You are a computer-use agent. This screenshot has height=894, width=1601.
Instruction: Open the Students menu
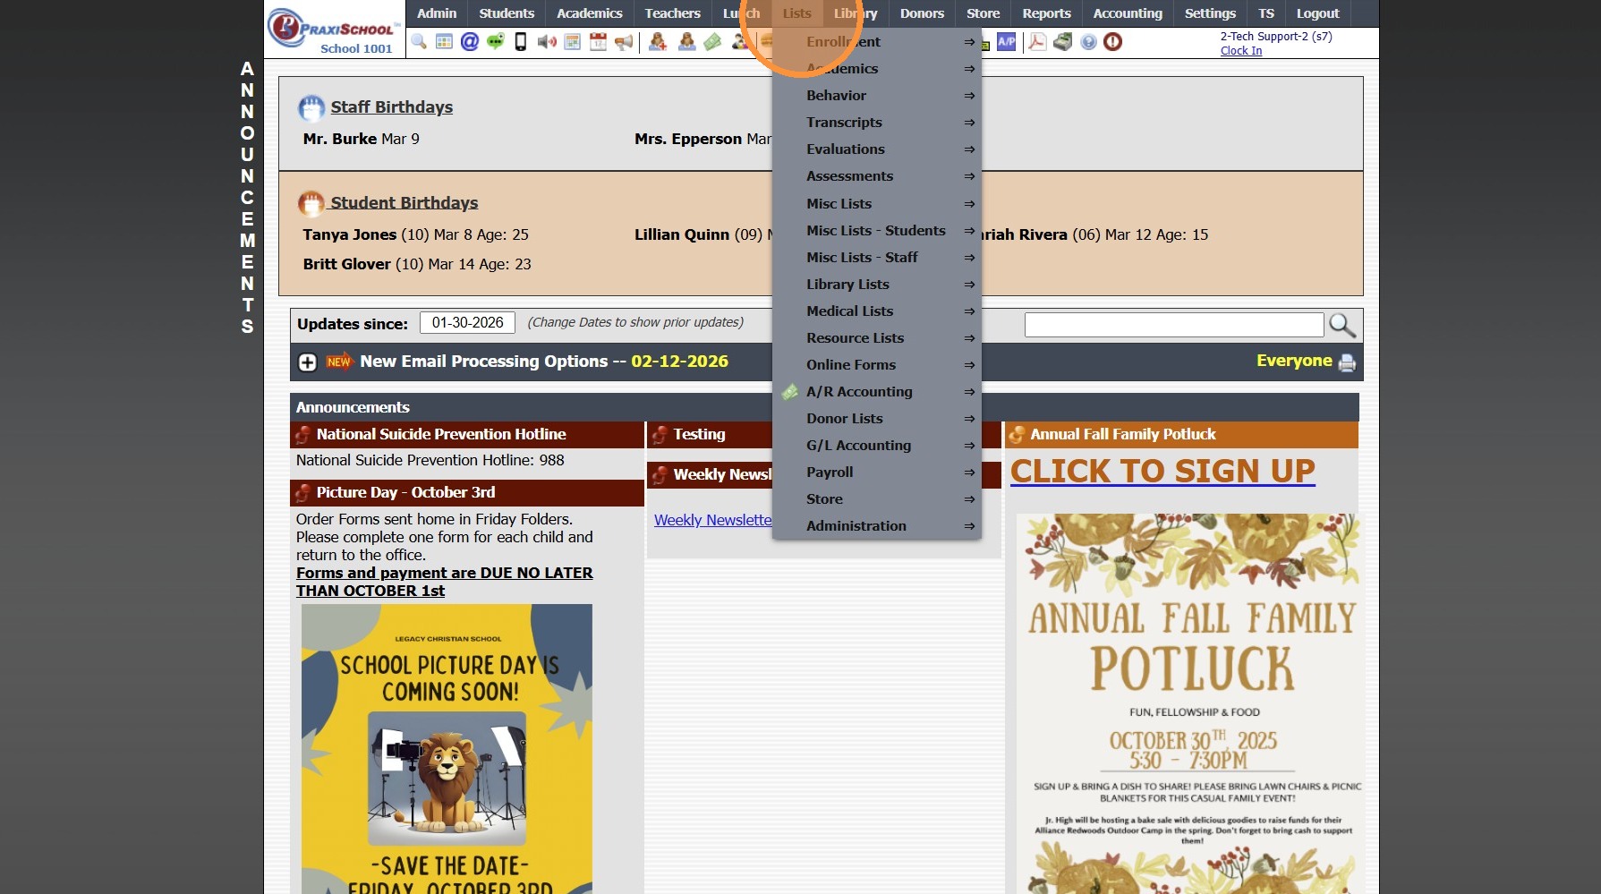[x=507, y=13]
